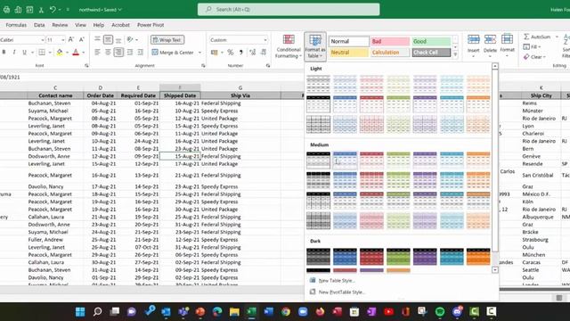Click Decrease Font Size icon
Viewport: 570px width, 321px height.
[81, 39]
